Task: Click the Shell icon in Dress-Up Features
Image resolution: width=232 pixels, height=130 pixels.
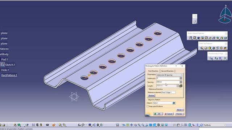Action: (x=214, y=48)
